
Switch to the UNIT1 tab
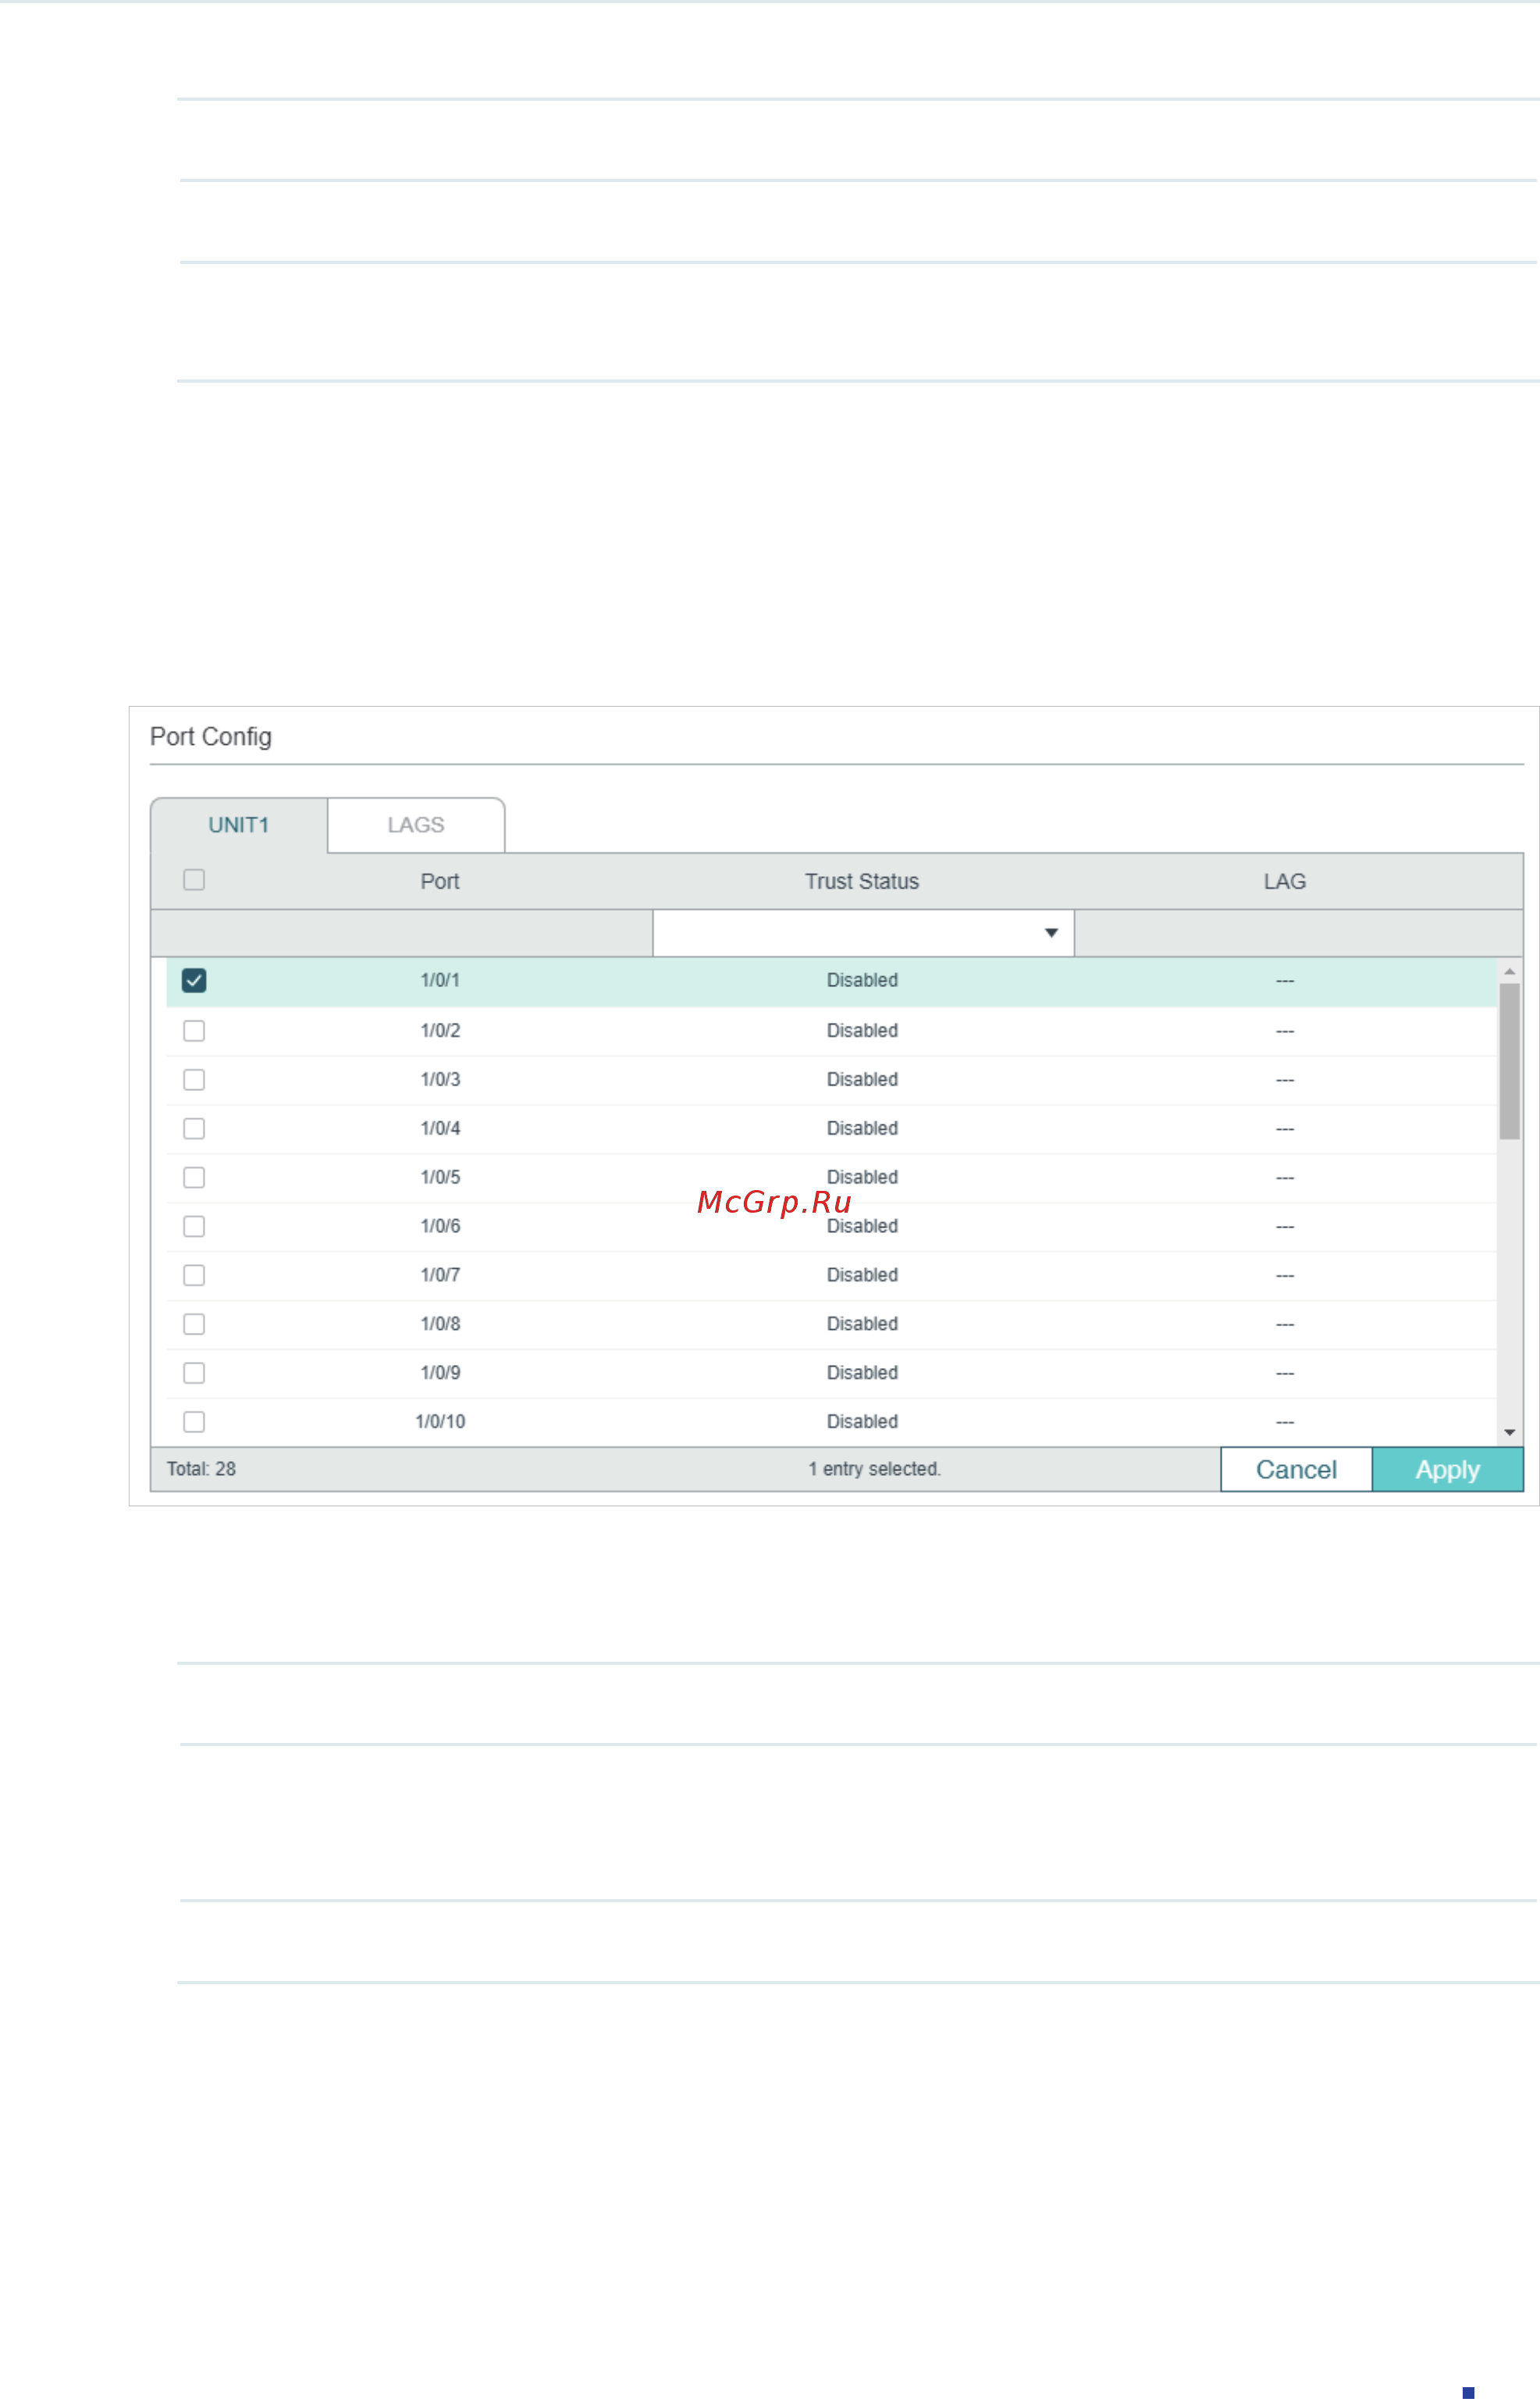click(239, 825)
